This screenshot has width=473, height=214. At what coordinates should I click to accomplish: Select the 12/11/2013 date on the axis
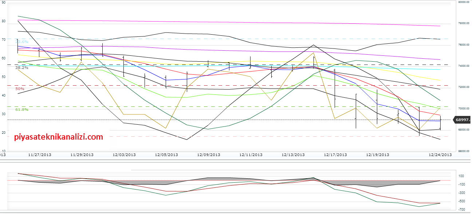(x=251, y=155)
